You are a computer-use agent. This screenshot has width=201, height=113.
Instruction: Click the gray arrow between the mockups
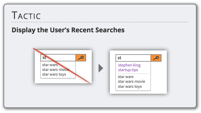(101, 68)
